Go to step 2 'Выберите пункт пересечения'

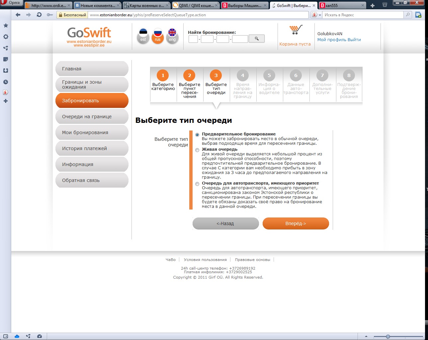(190, 84)
